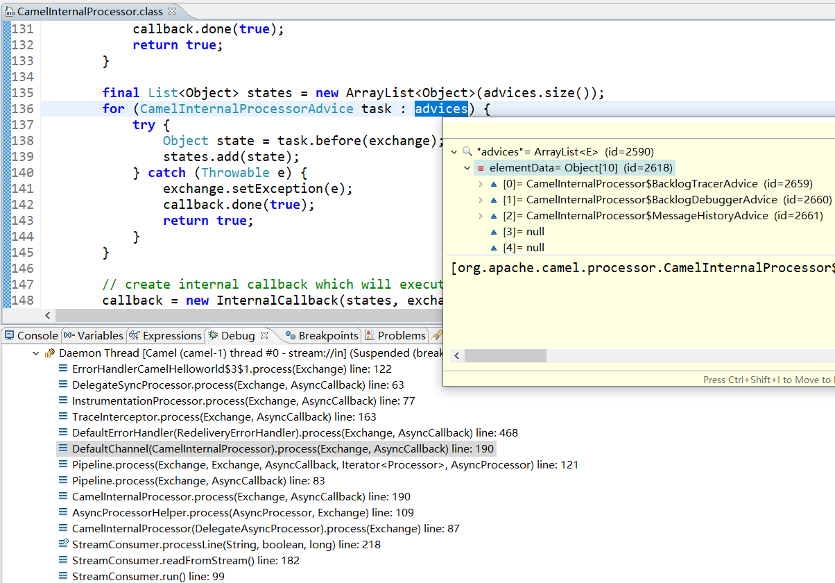Close the Debug view tab
This screenshot has width=835, height=583.
(264, 335)
